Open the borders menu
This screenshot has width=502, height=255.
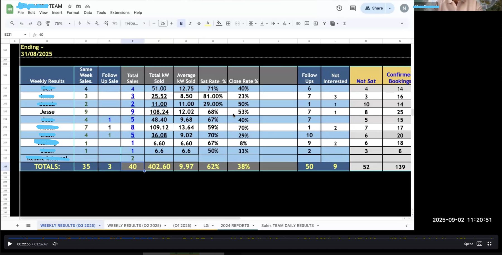tap(228, 23)
